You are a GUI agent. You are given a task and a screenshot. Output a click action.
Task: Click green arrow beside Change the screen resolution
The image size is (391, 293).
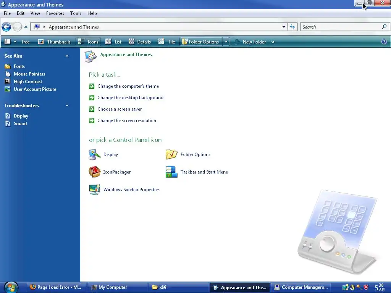(x=92, y=121)
